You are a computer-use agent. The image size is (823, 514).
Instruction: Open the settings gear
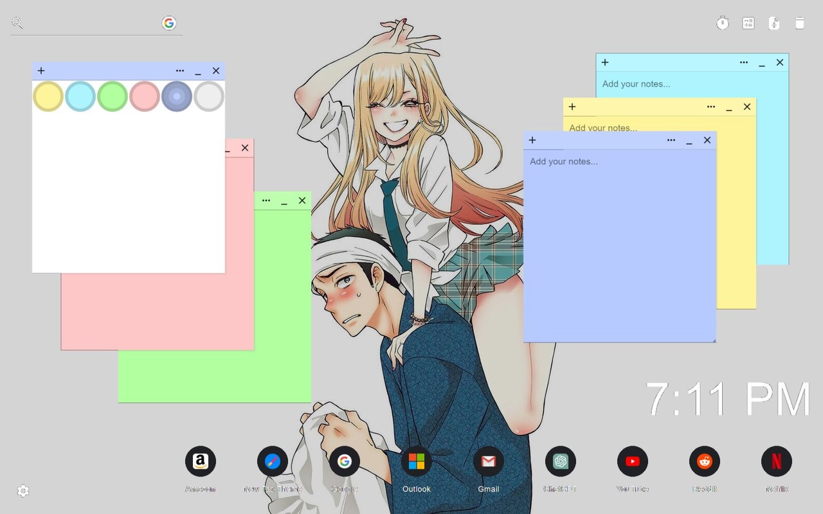pyautogui.click(x=23, y=491)
